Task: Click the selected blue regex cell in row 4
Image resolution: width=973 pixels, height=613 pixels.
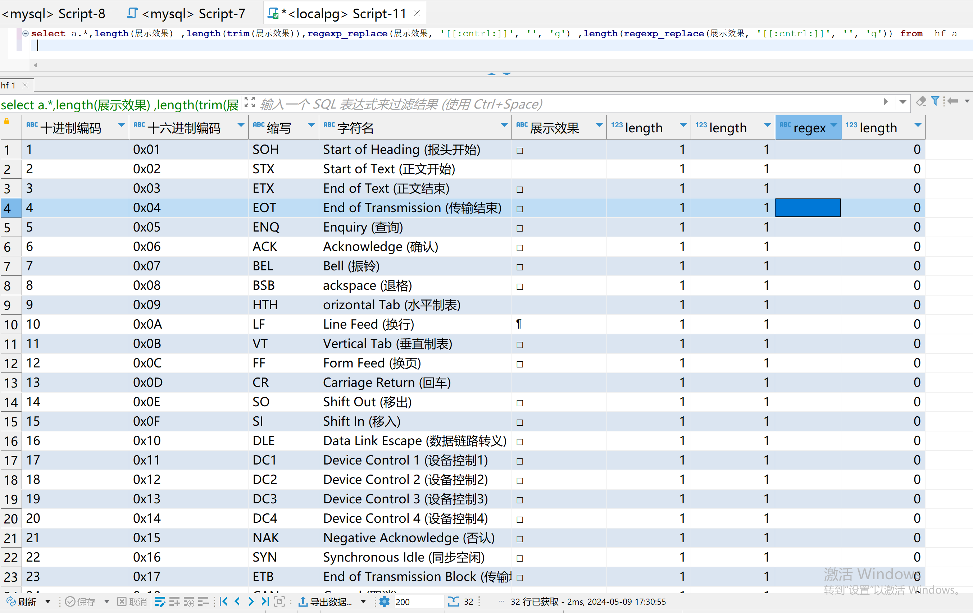Action: [808, 208]
